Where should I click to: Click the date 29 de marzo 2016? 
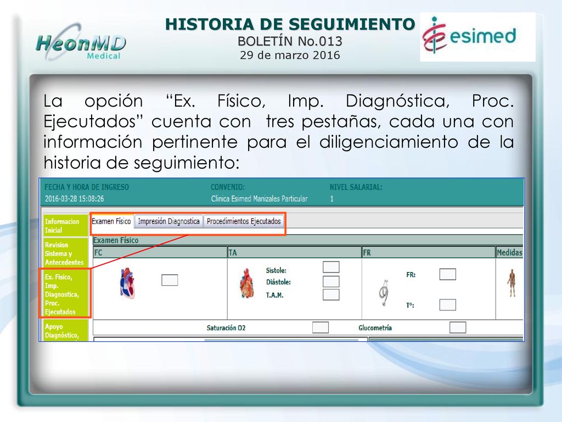(x=290, y=55)
